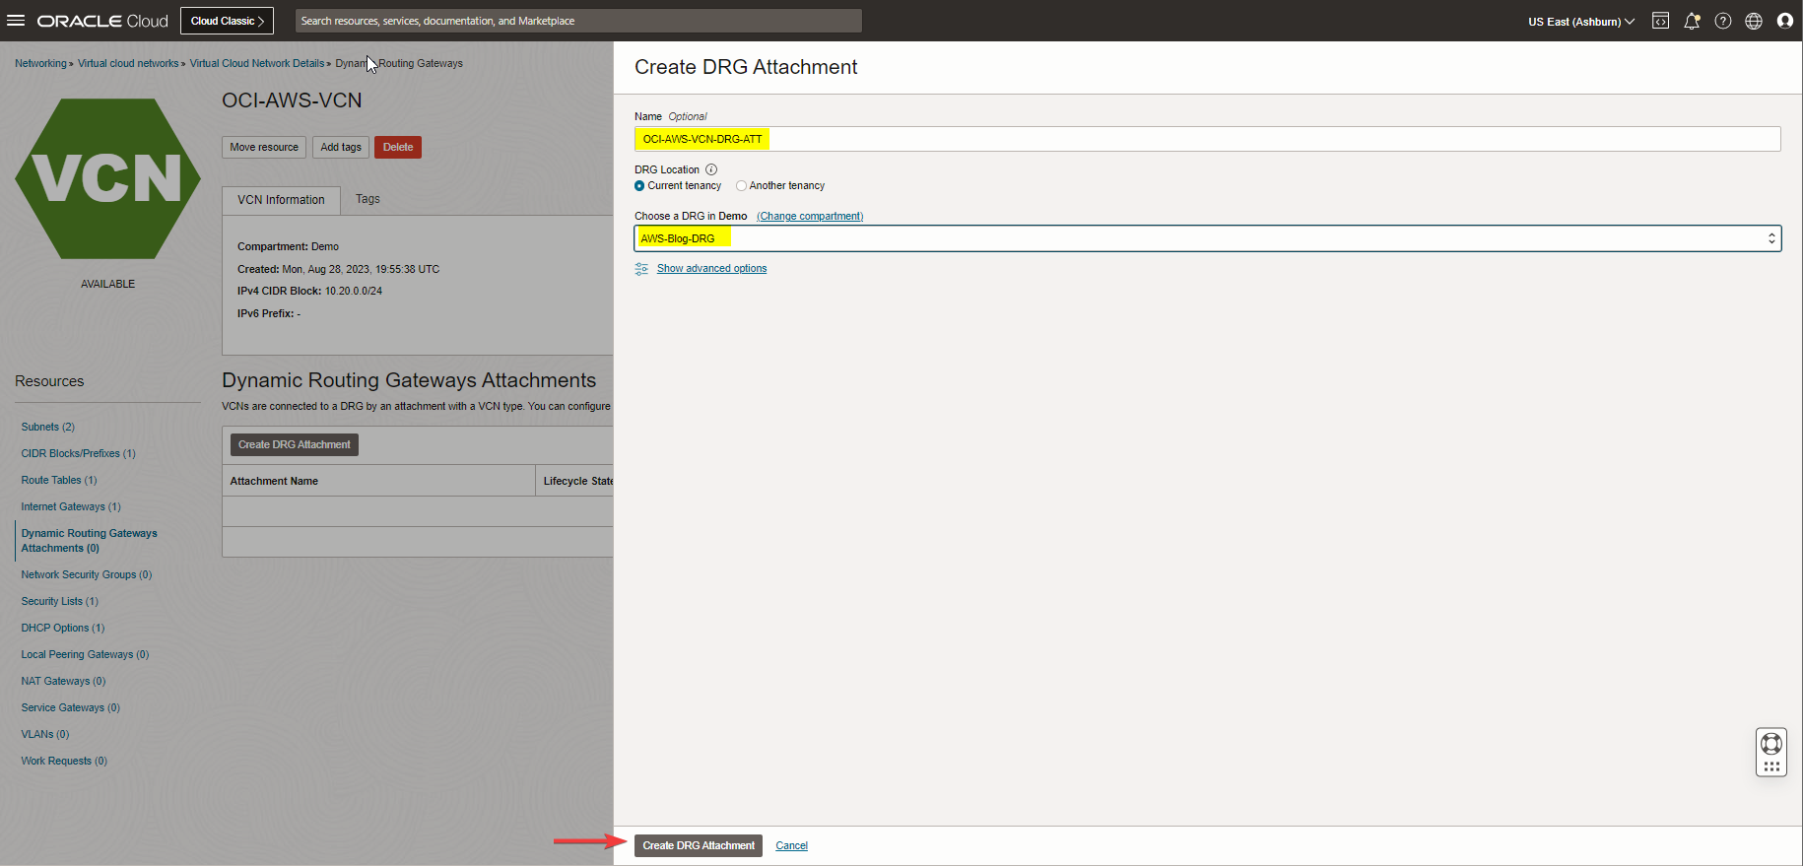
Task: Expand the US East (Ashburn) region menu
Action: click(x=1580, y=21)
